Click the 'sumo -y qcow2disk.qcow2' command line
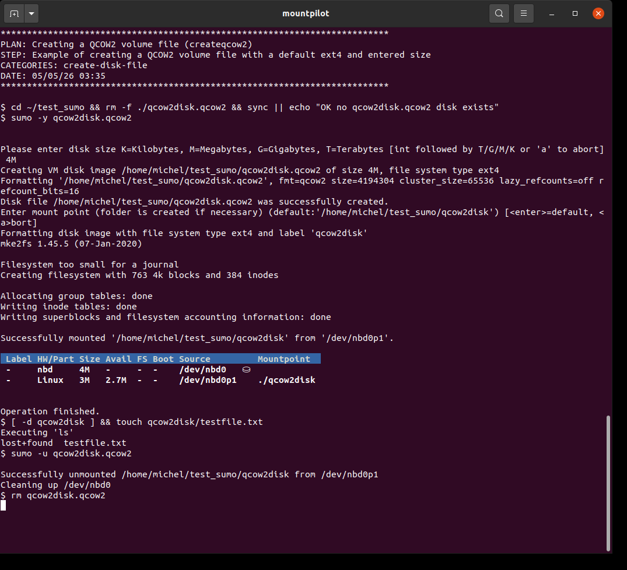Screen dimensions: 627x570 pyautogui.click(x=66, y=118)
